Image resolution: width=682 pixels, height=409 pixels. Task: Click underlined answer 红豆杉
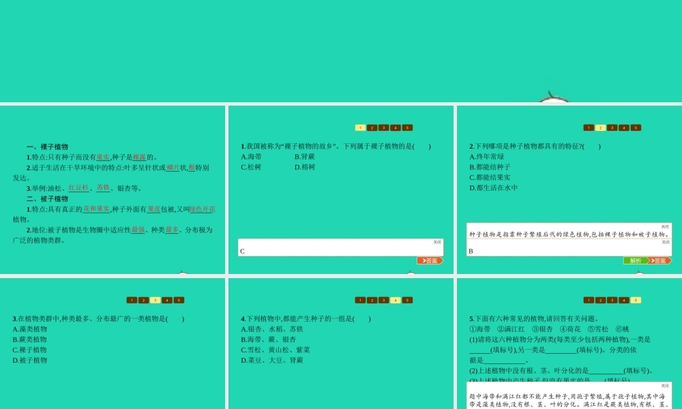[x=78, y=188]
